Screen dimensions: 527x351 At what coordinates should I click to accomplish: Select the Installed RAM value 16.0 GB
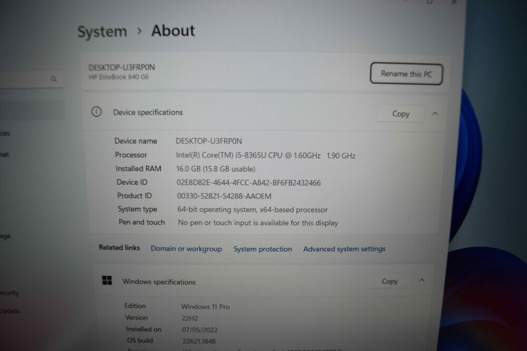click(216, 169)
